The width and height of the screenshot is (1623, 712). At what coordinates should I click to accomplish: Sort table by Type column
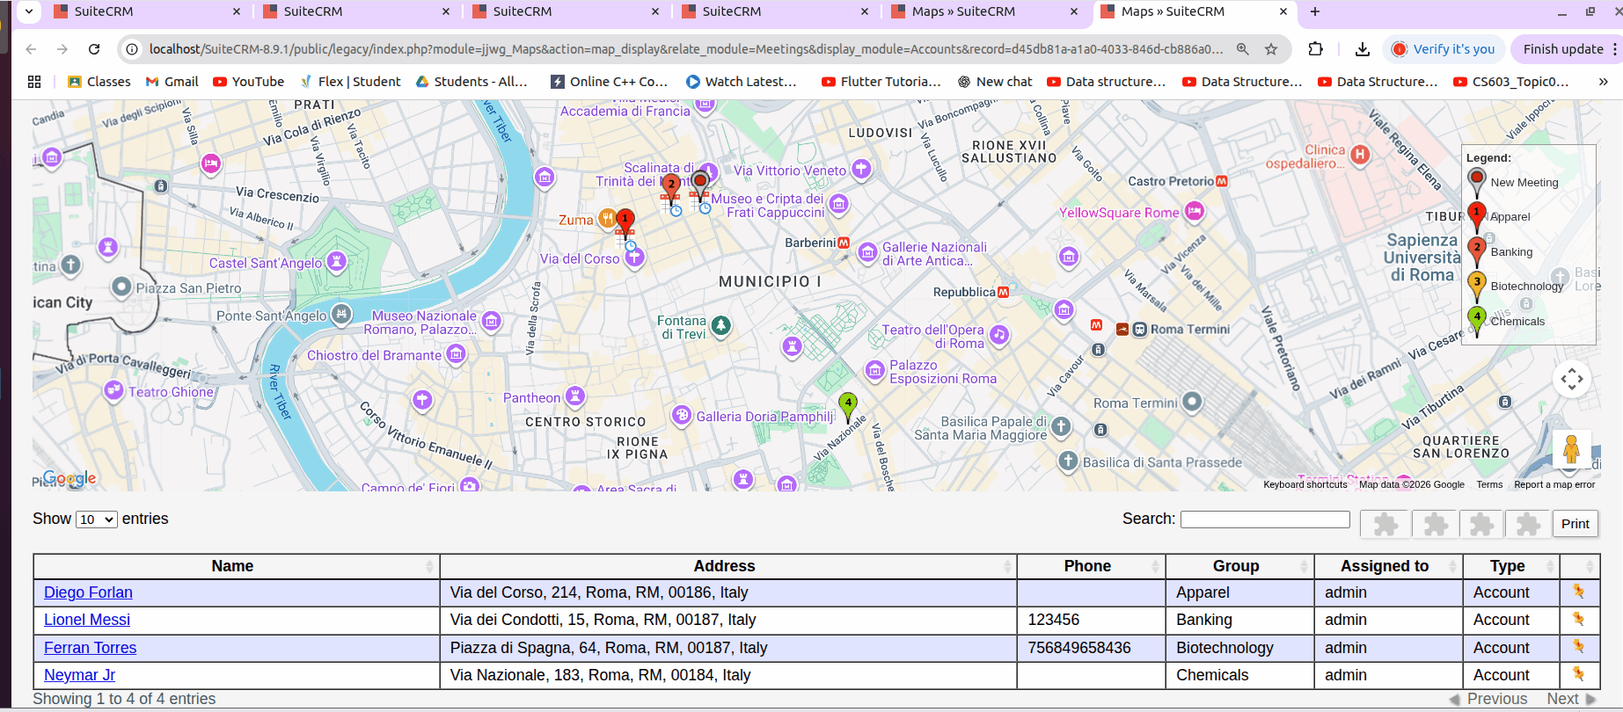coord(1511,566)
